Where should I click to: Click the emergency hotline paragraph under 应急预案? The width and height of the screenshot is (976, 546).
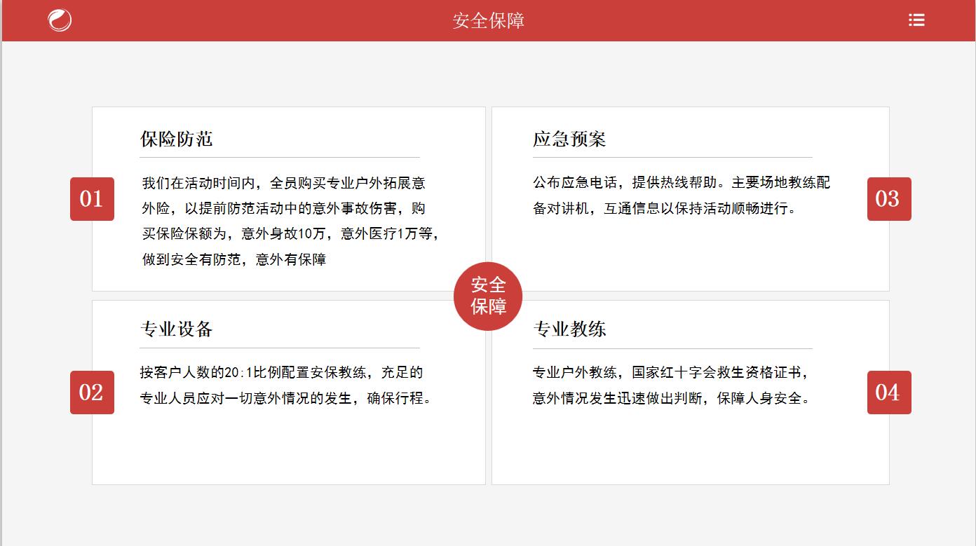[680, 196]
